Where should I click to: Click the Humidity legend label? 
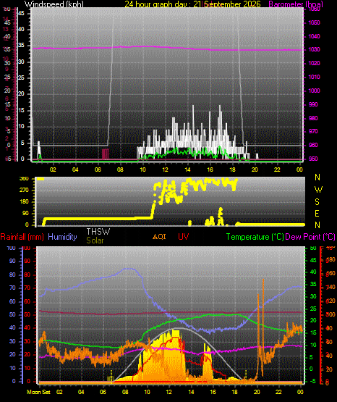62,237
